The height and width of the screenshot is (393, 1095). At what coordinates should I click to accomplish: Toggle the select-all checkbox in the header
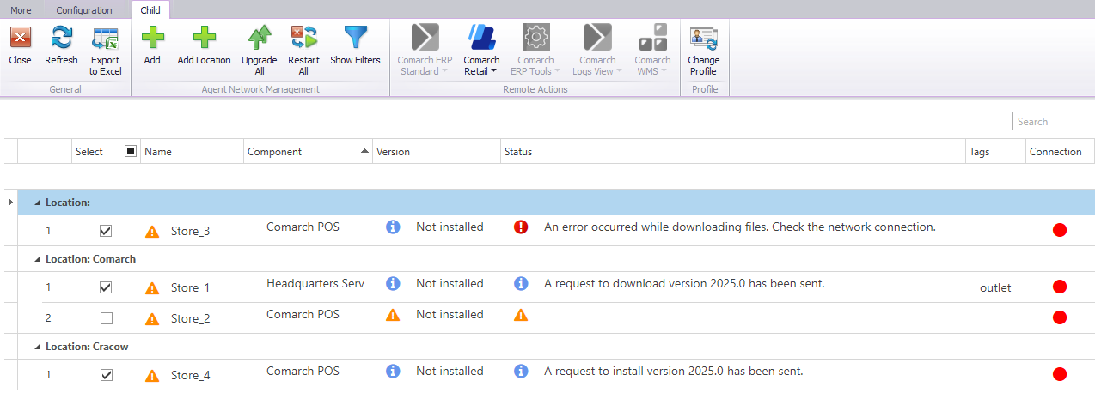[131, 151]
